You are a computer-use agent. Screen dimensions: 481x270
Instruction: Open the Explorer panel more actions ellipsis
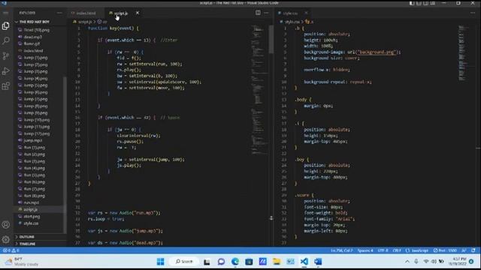(x=59, y=13)
